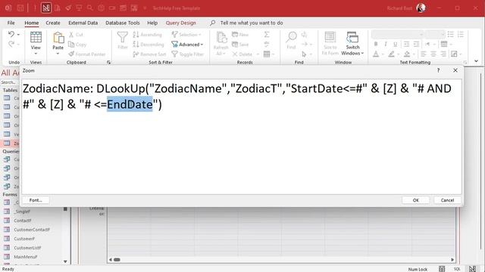The width and height of the screenshot is (485, 272).
Task: Open the Help tab
Action: 152,23
